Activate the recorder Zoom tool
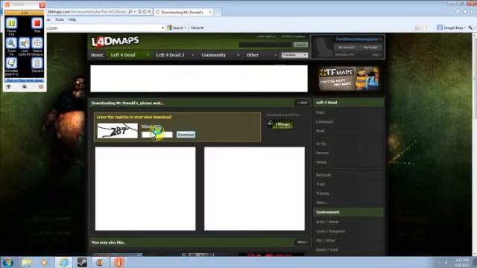Screen dimensions: 477x268 pos(12,43)
